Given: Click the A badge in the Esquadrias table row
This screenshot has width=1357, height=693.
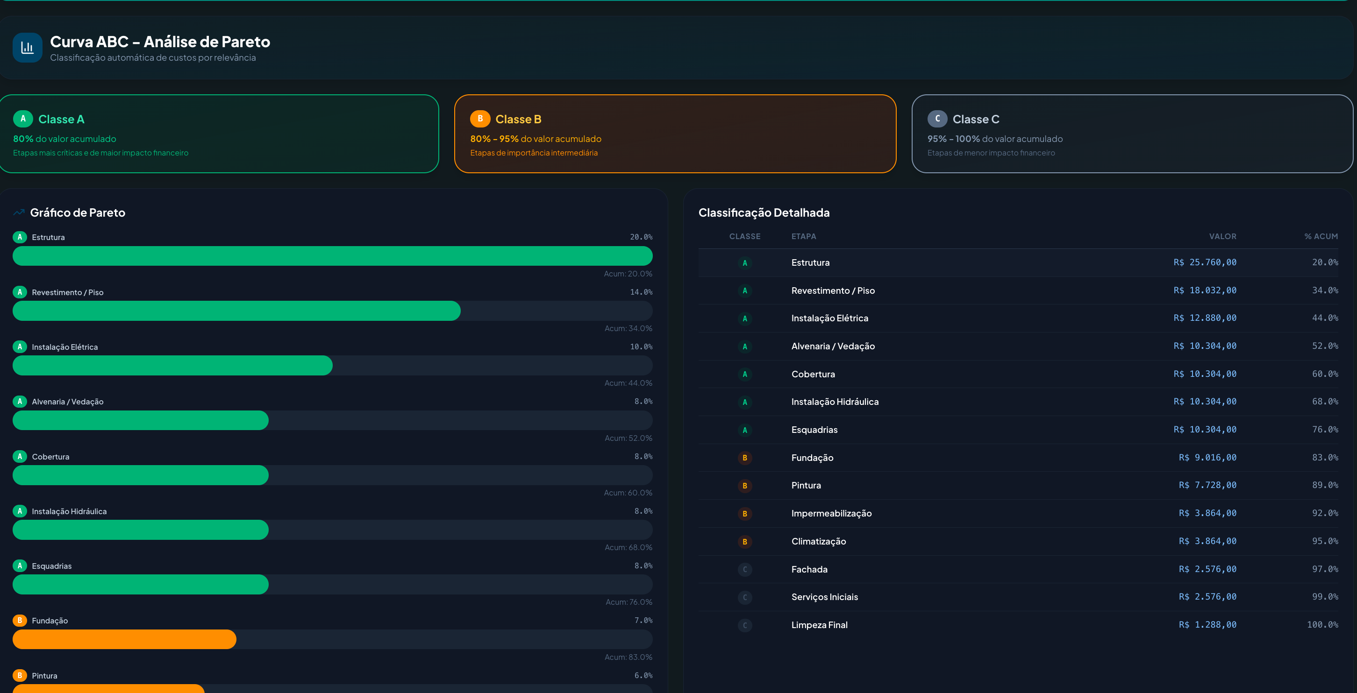Looking at the screenshot, I should pos(744,430).
